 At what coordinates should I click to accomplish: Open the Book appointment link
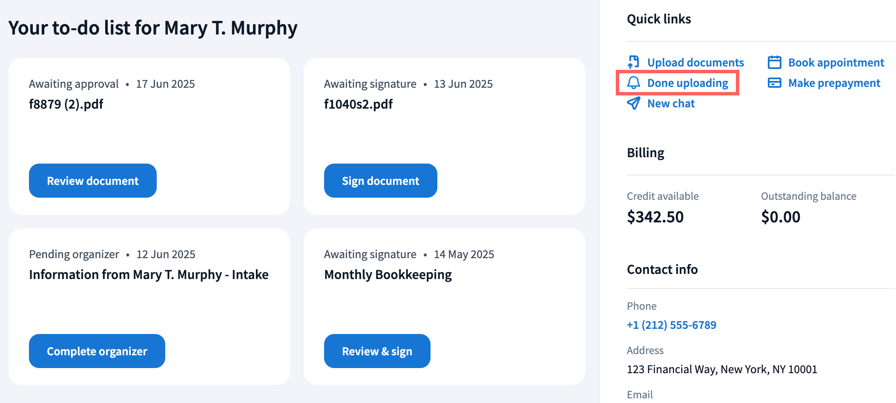point(836,62)
